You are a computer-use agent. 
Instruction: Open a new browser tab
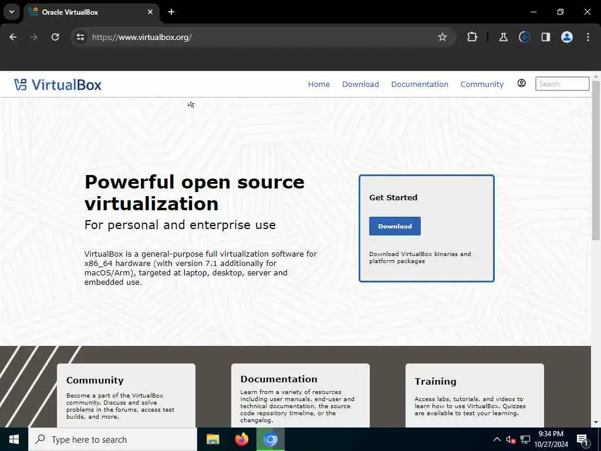coord(171,12)
